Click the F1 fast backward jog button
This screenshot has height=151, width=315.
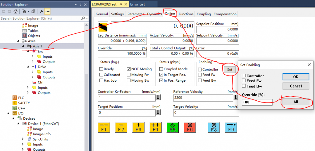[104, 128]
